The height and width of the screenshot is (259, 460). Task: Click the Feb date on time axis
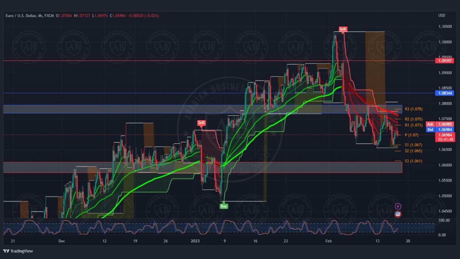[x=328, y=241]
